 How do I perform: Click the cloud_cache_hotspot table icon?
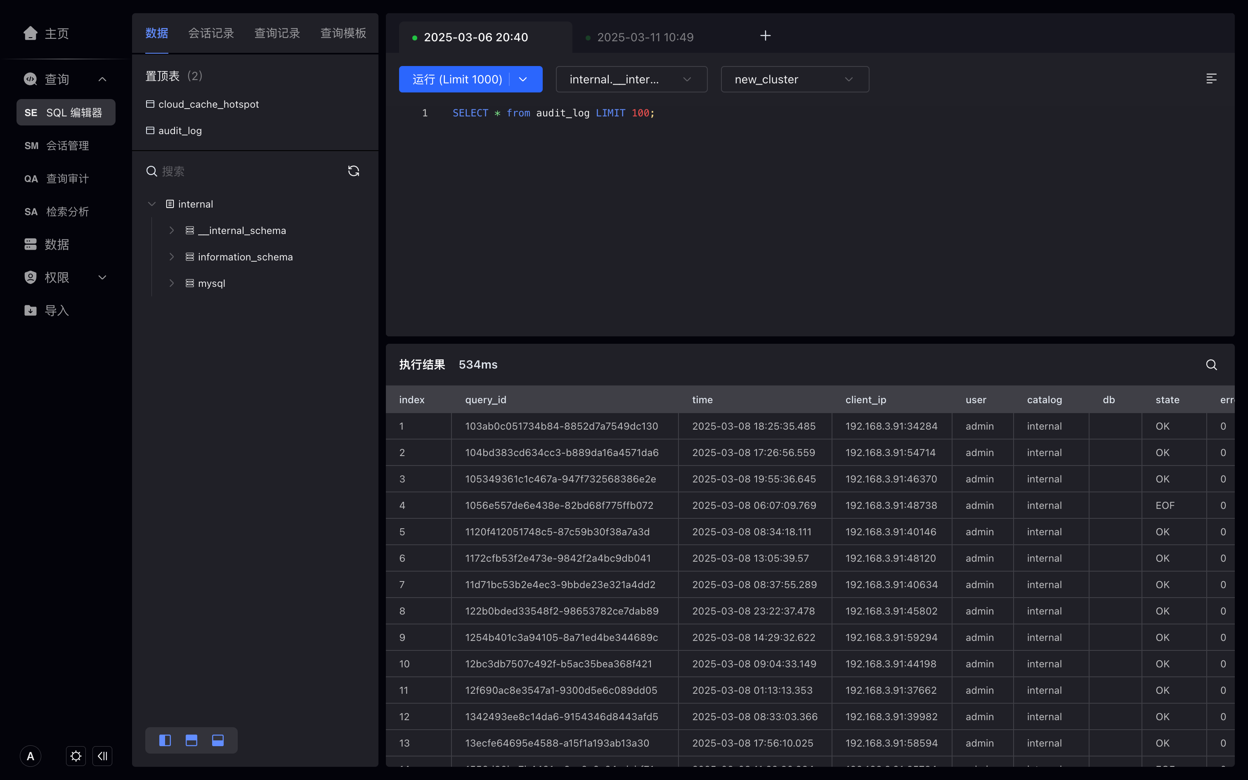[x=150, y=104]
